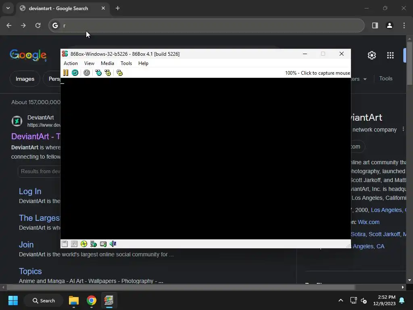This screenshot has width=413, height=310.
Task: Open the Help menu in 86Box
Action: tap(143, 63)
